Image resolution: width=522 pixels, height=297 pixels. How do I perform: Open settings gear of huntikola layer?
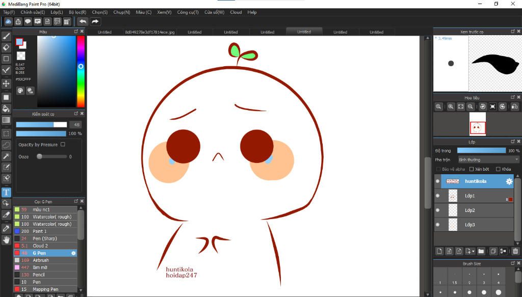509,181
